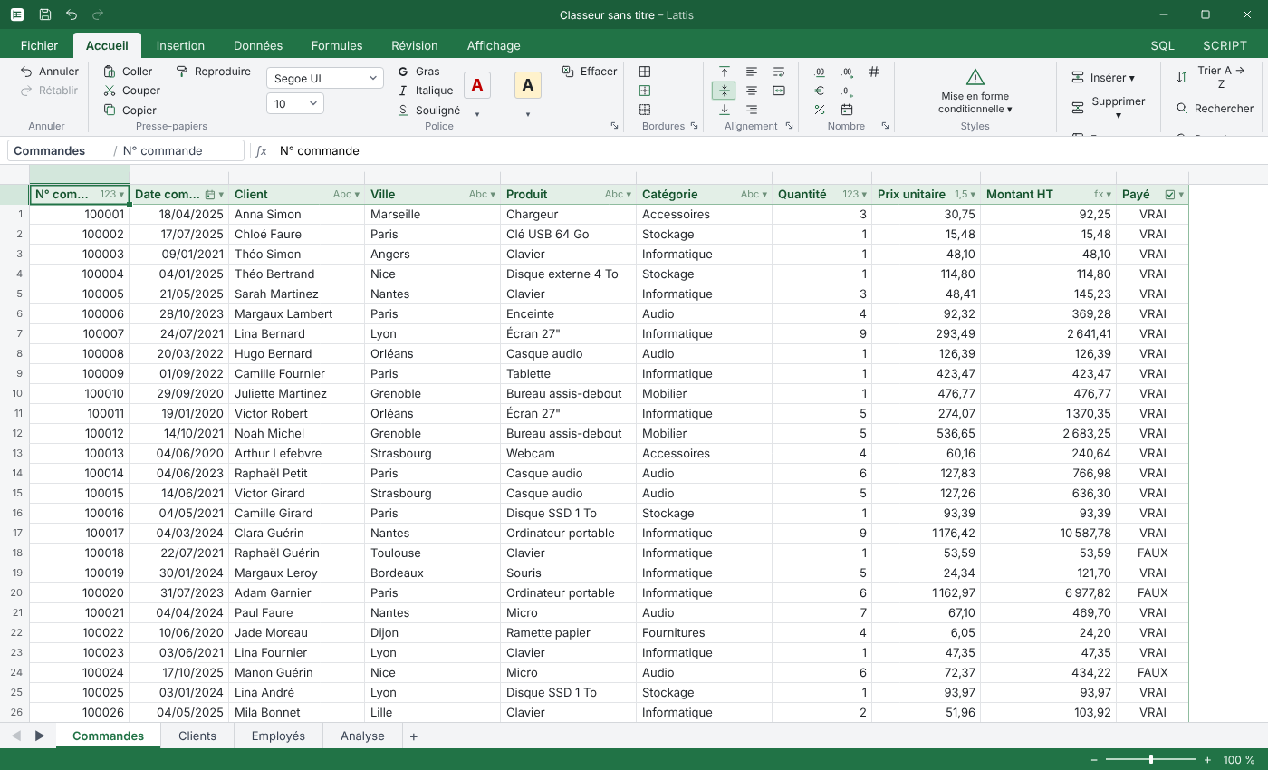Open the Données ribbon tab
This screenshot has height=770, width=1268.
(258, 45)
